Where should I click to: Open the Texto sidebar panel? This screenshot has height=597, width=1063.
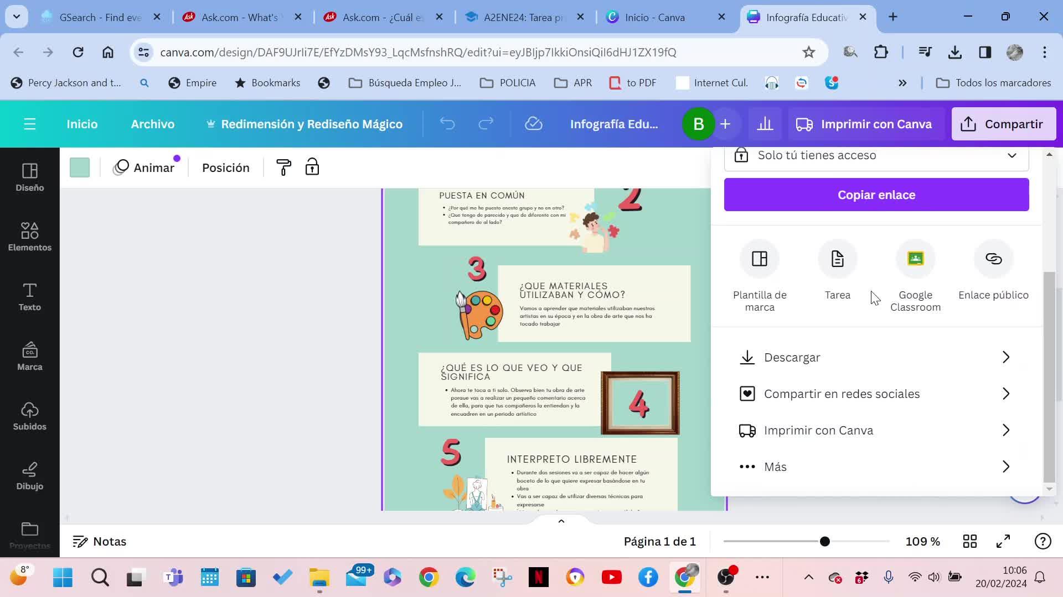tap(29, 297)
